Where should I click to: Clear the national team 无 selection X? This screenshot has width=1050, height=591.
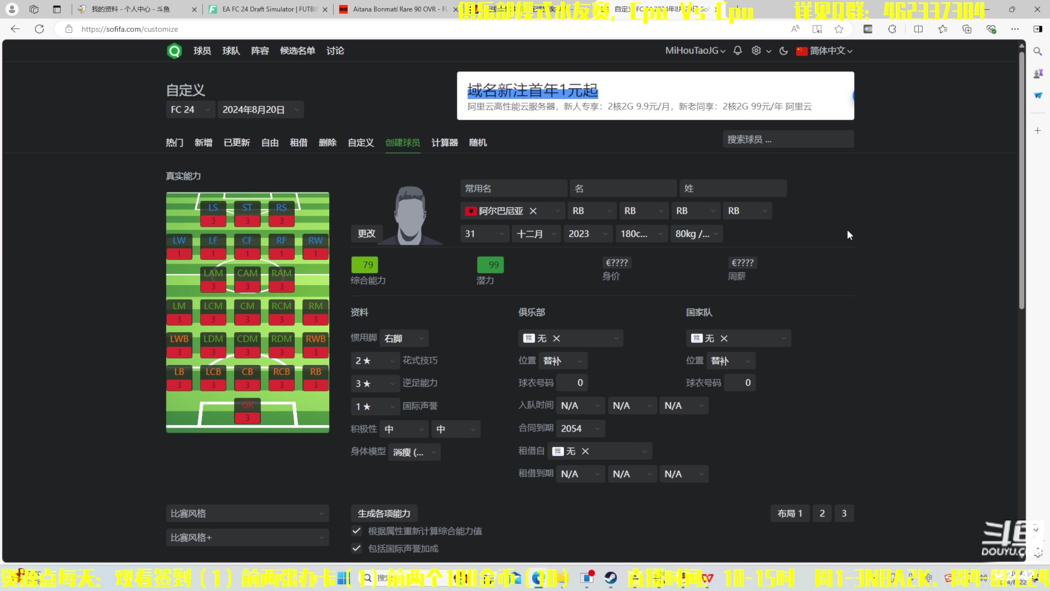click(724, 338)
